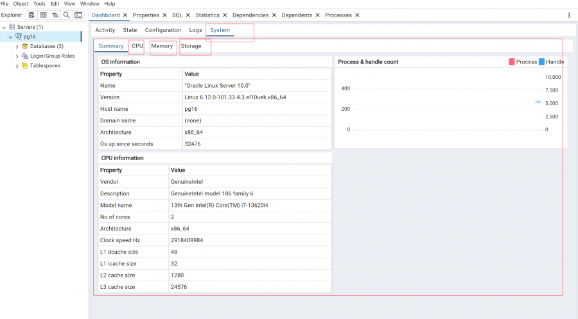578x319 pixels.
Task: Click the data point on handle count chart
Action: pyautogui.click(x=538, y=102)
